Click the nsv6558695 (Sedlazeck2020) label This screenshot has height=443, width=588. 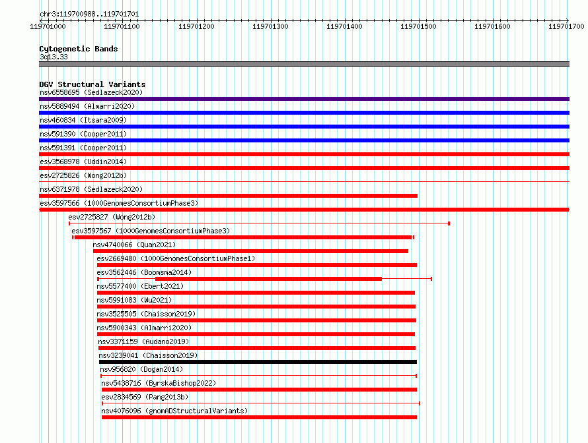tap(91, 92)
